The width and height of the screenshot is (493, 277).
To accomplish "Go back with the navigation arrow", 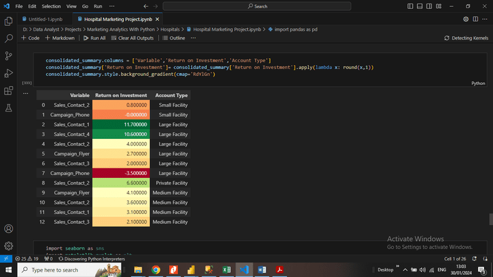I will point(146,6).
